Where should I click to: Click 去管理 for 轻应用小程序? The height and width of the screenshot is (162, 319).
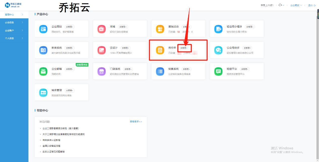click(250, 27)
